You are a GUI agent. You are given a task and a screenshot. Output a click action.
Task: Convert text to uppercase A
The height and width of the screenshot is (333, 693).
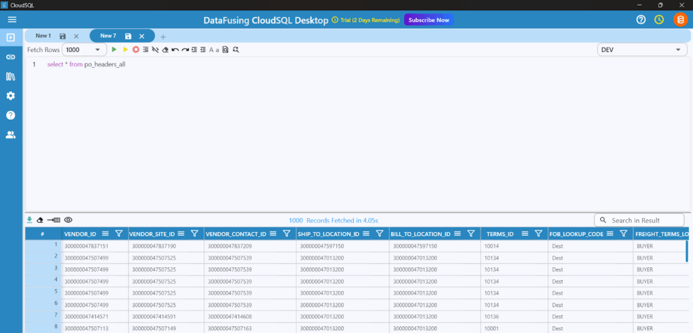(x=211, y=50)
